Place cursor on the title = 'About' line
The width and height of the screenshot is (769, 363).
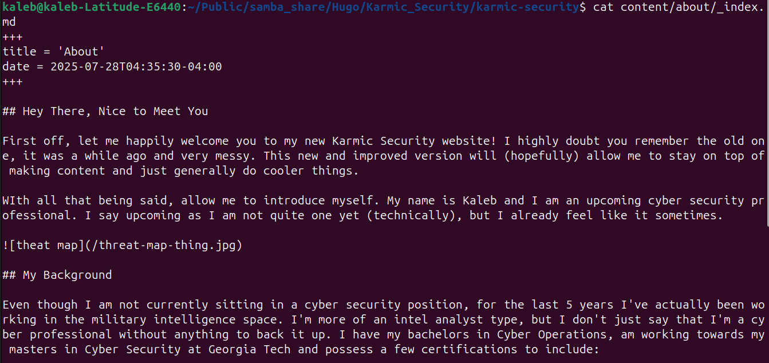click(x=54, y=52)
